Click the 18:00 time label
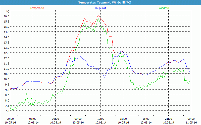Image resolution: width=201 pixels, height=125 pixels. 146,119
